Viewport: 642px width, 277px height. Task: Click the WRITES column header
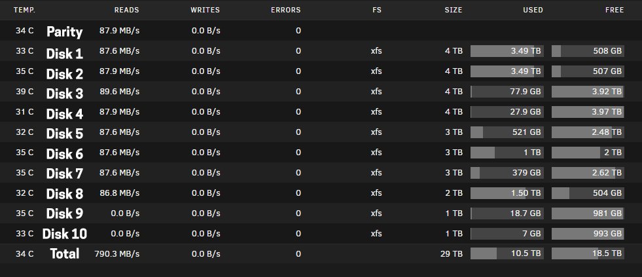(205, 10)
